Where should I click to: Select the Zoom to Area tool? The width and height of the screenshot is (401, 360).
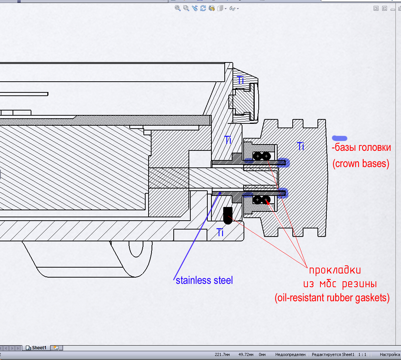click(x=186, y=8)
